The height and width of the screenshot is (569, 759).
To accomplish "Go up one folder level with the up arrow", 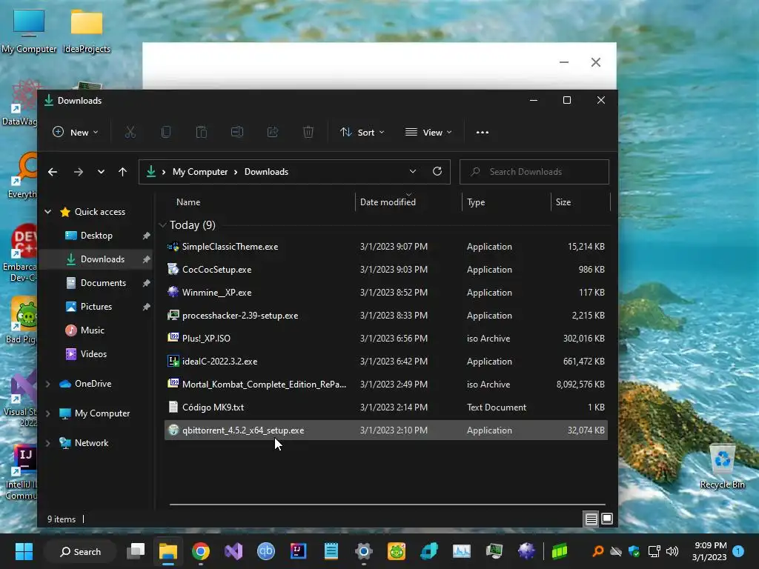I will [122, 172].
